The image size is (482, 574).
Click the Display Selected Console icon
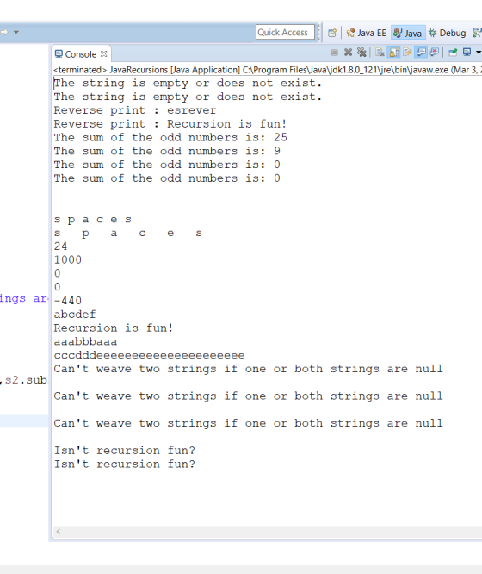click(467, 53)
